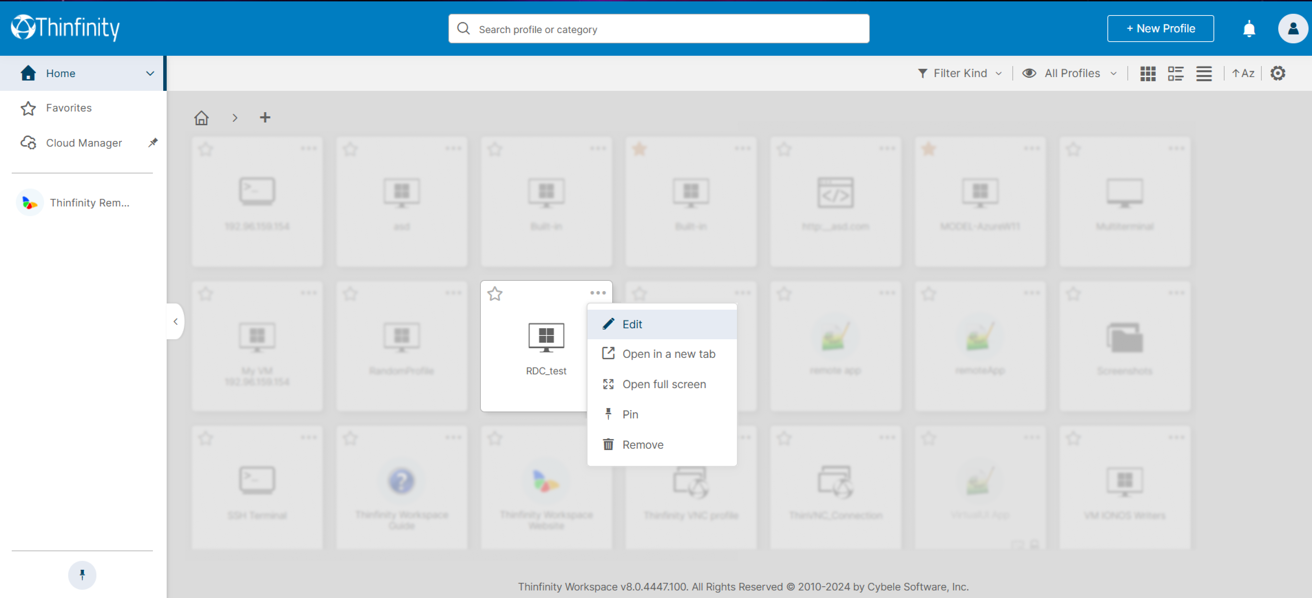Unpin Cloud Manager pin icon
The height and width of the screenshot is (598, 1312).
coord(153,142)
